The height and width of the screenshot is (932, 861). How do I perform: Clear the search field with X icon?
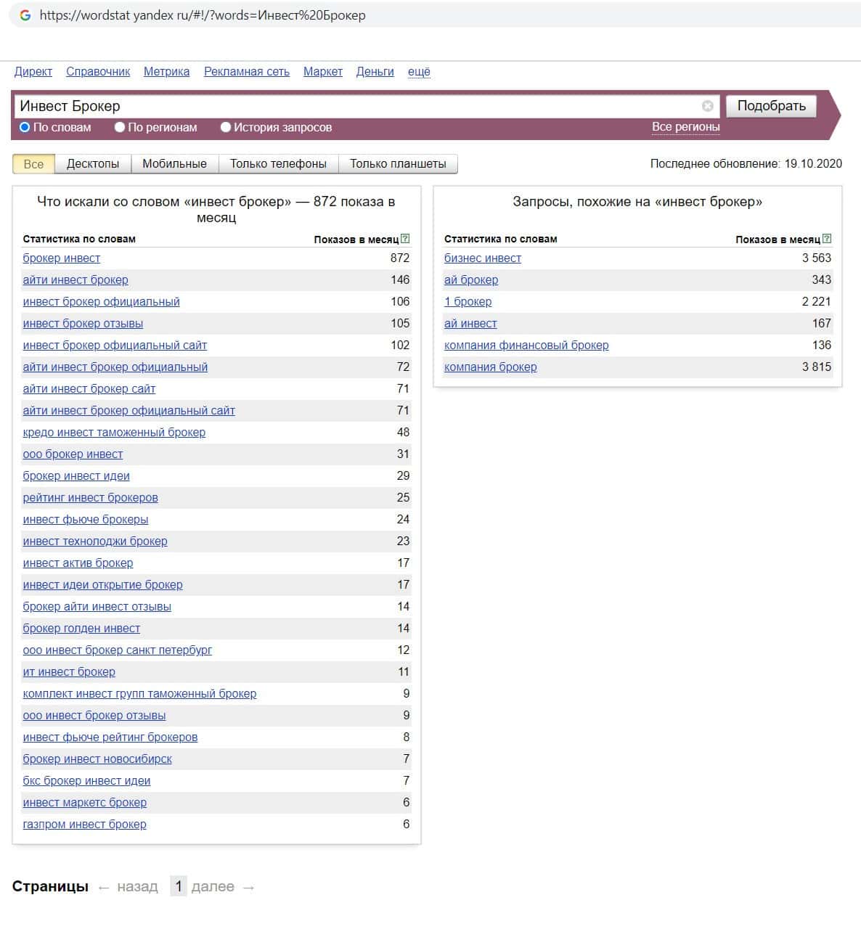(x=707, y=106)
